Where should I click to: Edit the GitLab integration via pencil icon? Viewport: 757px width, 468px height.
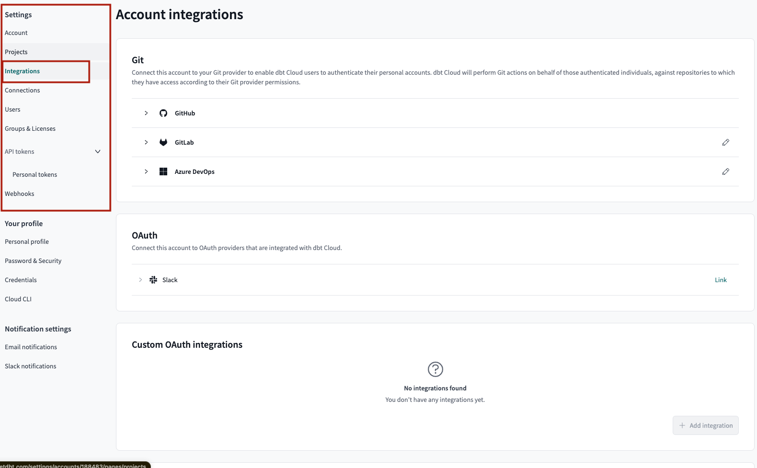point(725,143)
